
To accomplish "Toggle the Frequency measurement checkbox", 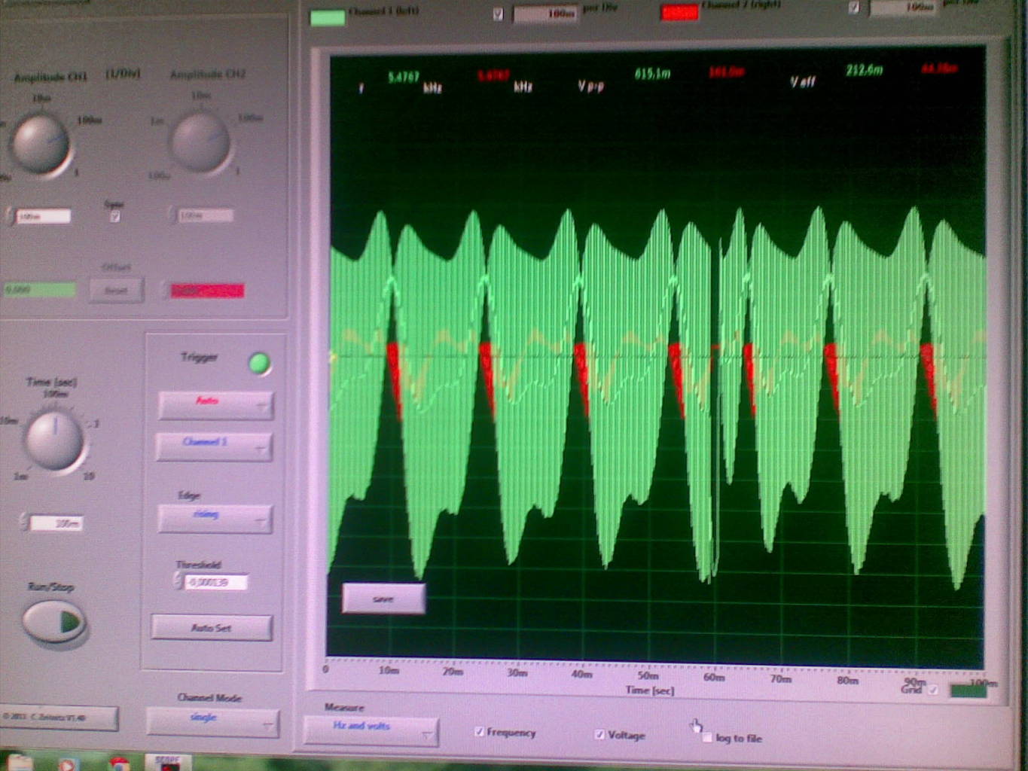I will pos(480,731).
